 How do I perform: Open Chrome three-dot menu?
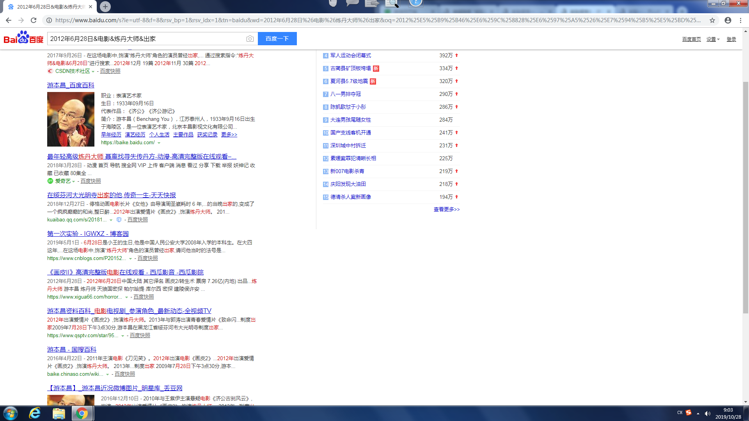coord(740,20)
